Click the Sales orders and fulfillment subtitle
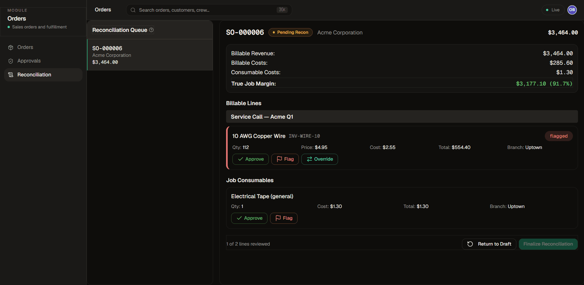The width and height of the screenshot is (584, 285). point(40,27)
